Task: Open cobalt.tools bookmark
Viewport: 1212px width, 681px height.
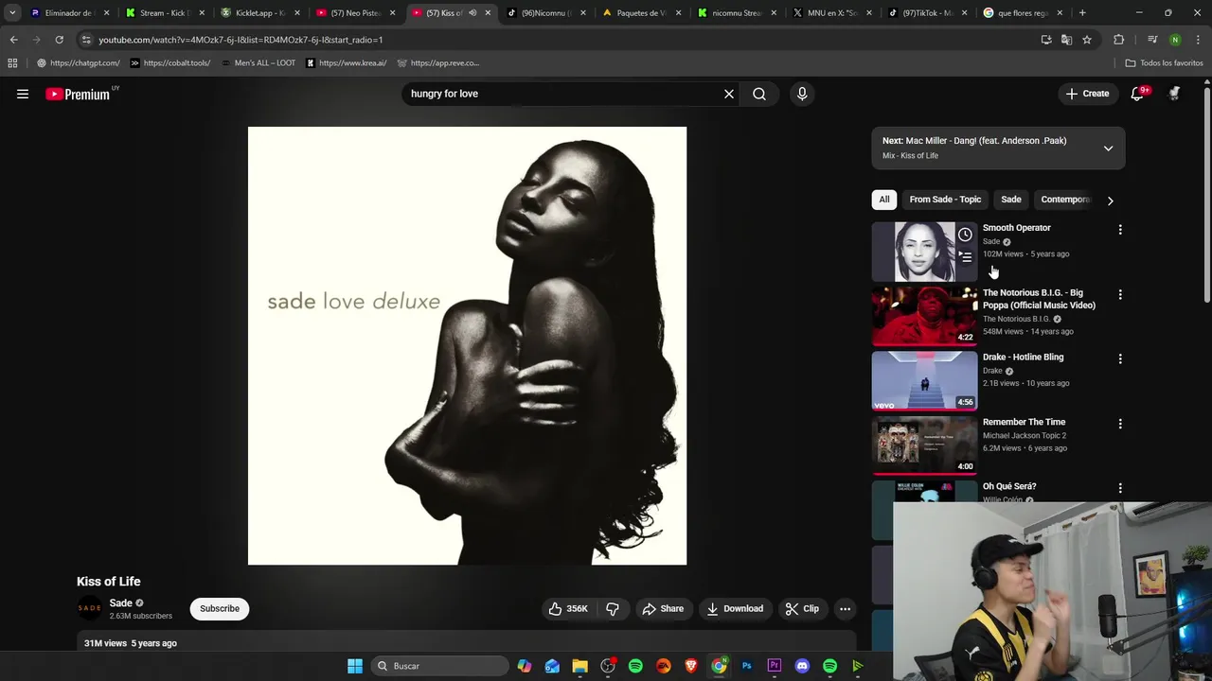Action: click(170, 63)
